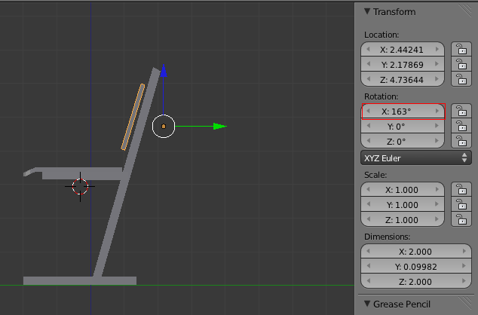Select the gray chair base slab
The image size is (478, 315).
[x=80, y=280]
